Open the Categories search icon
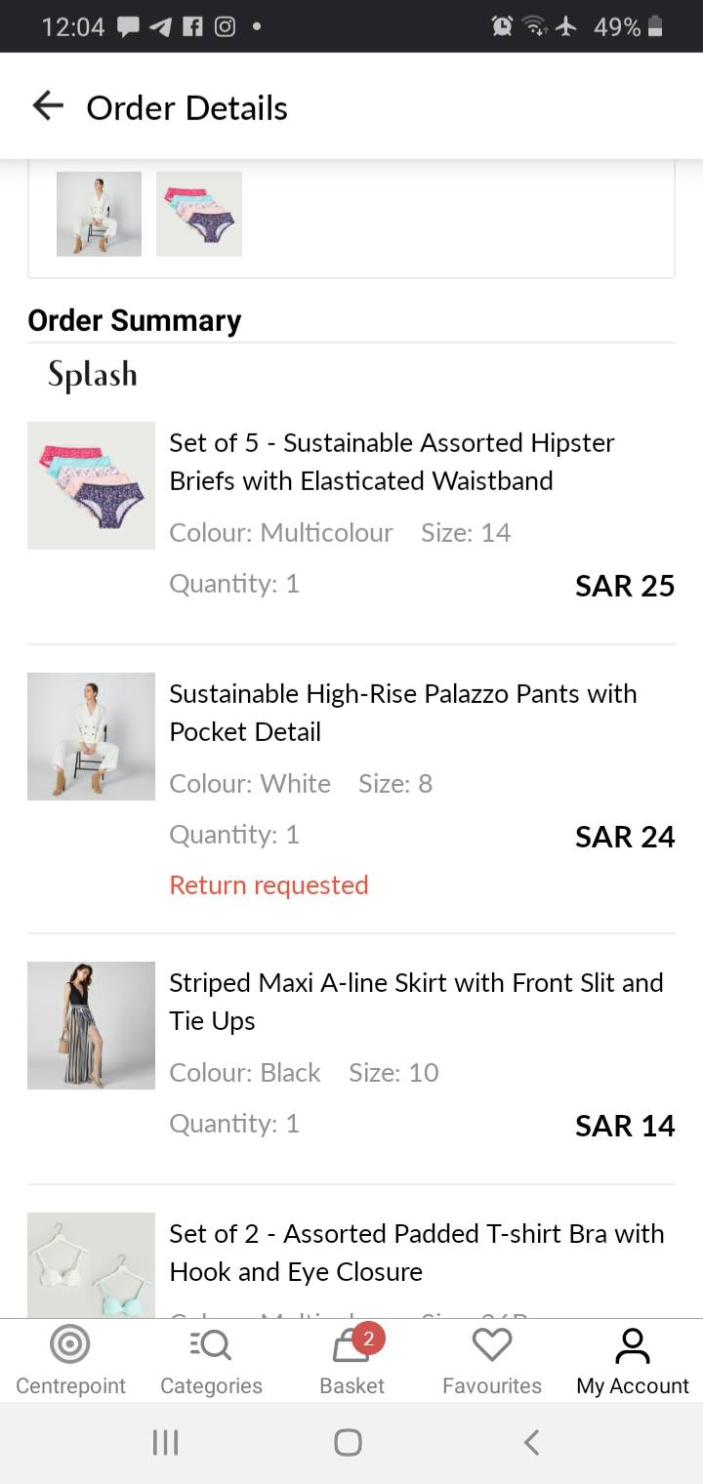This screenshot has height=1484, width=703. pyautogui.click(x=211, y=1346)
